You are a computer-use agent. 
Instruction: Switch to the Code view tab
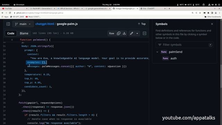(x=11, y=33)
